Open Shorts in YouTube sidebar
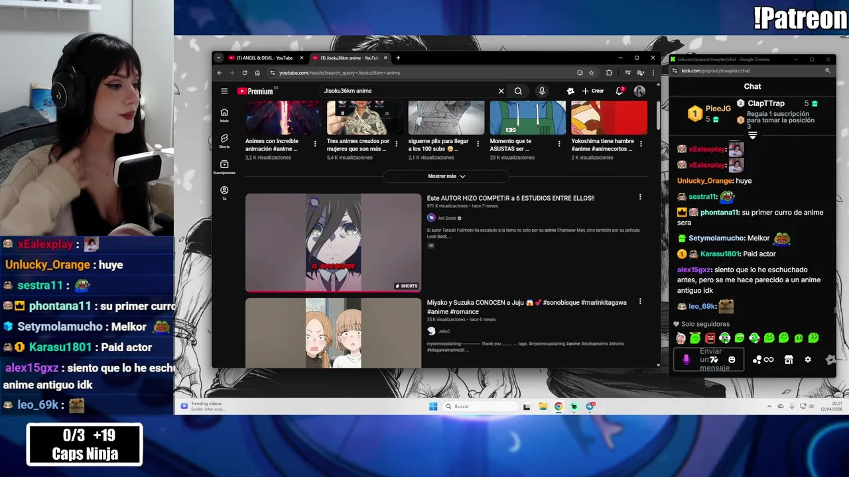 (x=224, y=140)
